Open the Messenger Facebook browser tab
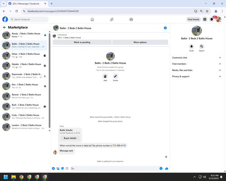 (x=28, y=4)
